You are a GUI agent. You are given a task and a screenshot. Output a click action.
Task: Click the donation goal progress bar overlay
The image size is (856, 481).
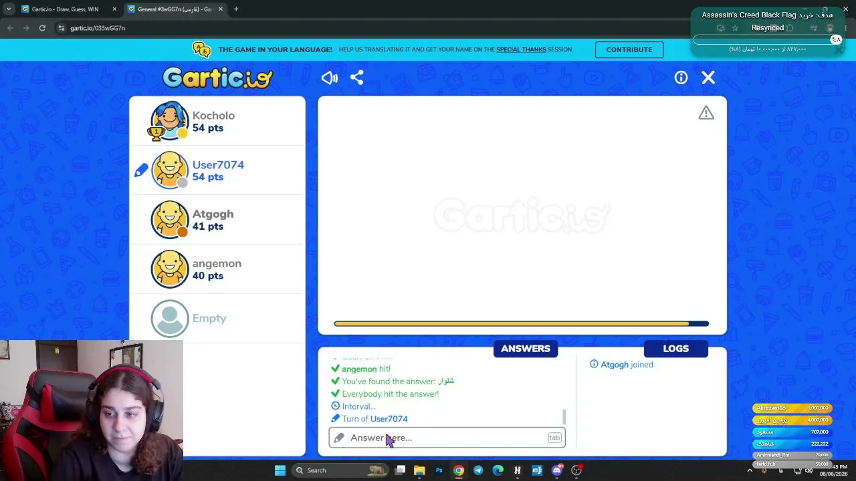(x=768, y=40)
